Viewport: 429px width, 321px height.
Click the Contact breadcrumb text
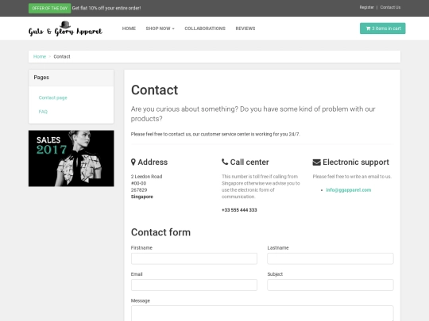coord(62,56)
